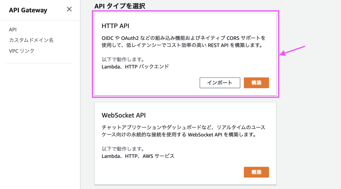This screenshot has height=189, width=341.
Task: Click the Lambda、HTTP バックエンド text
Action: 135,67
